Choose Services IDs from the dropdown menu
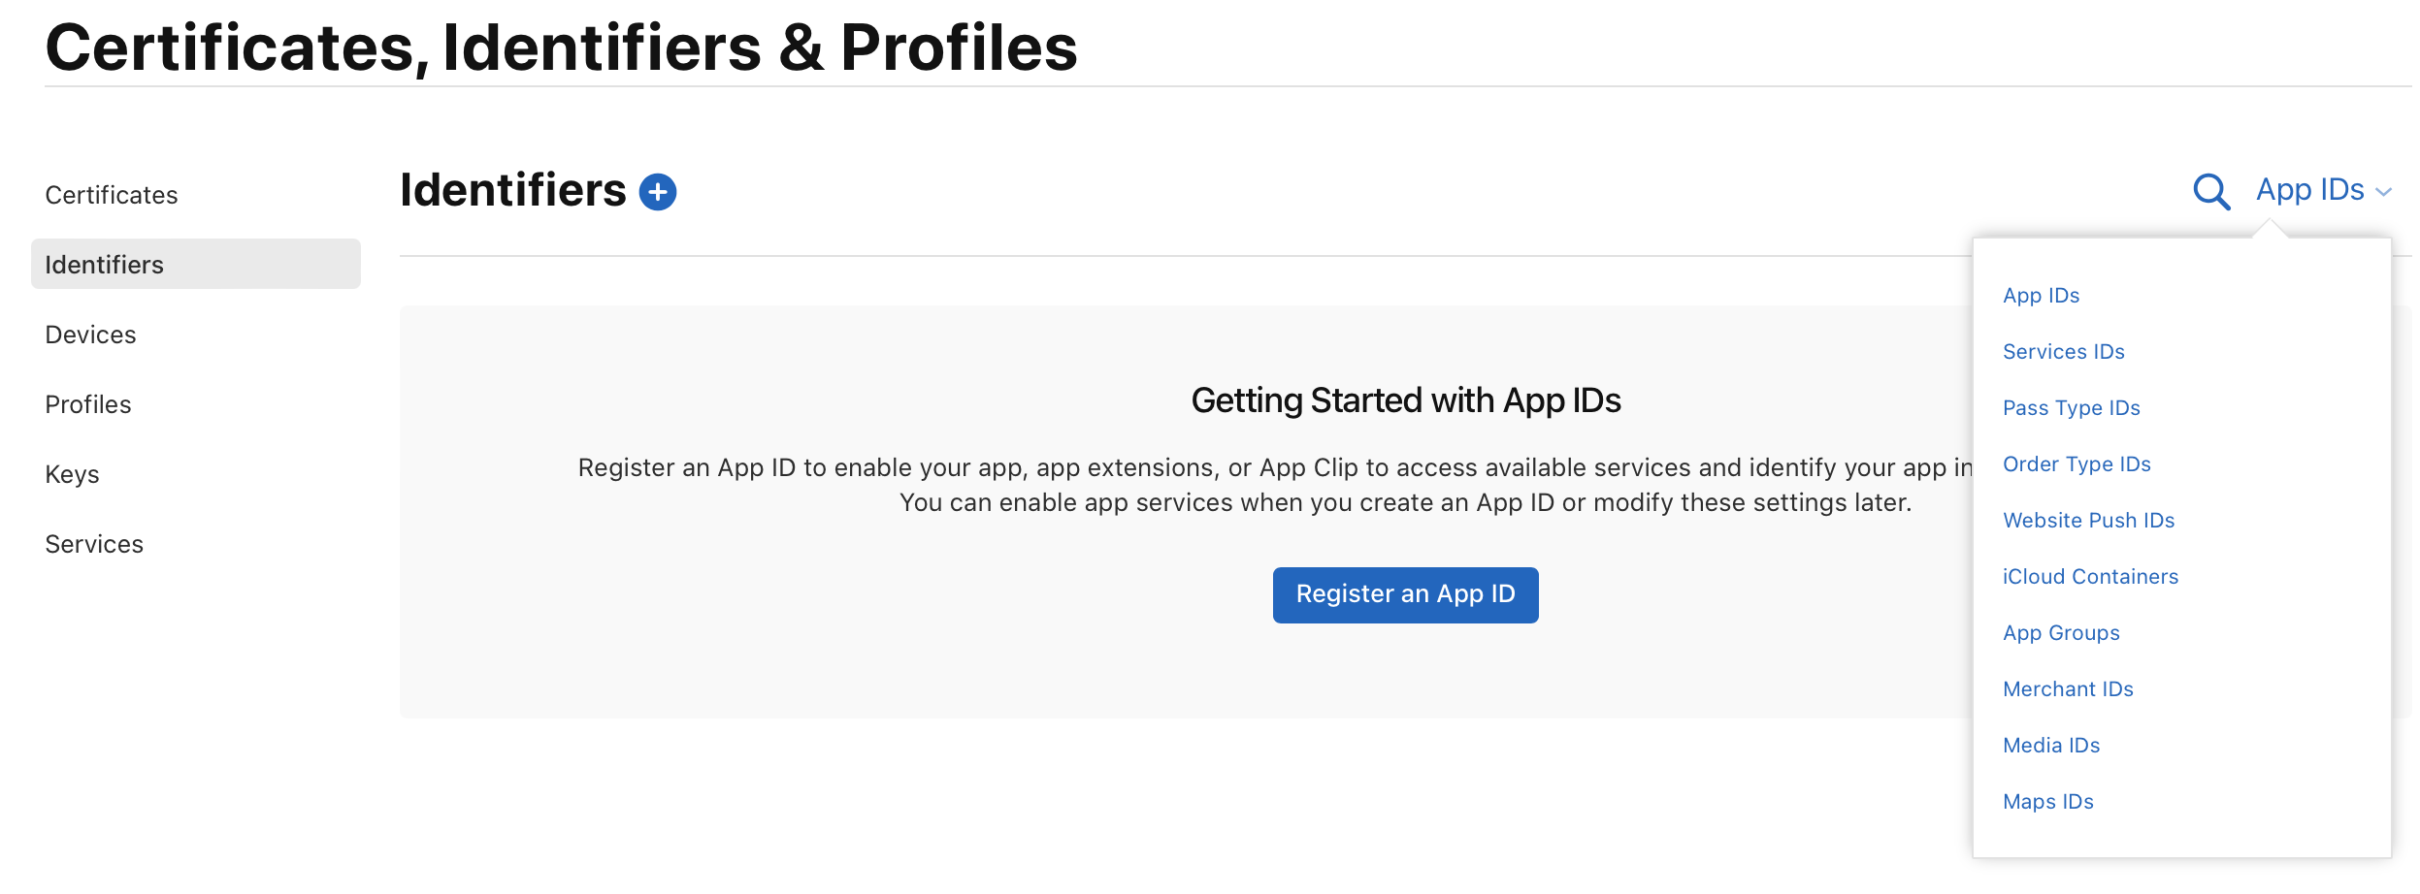 (x=2064, y=352)
